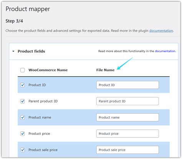Click the Product fields section title
This screenshot has height=159, width=182.
31,51
